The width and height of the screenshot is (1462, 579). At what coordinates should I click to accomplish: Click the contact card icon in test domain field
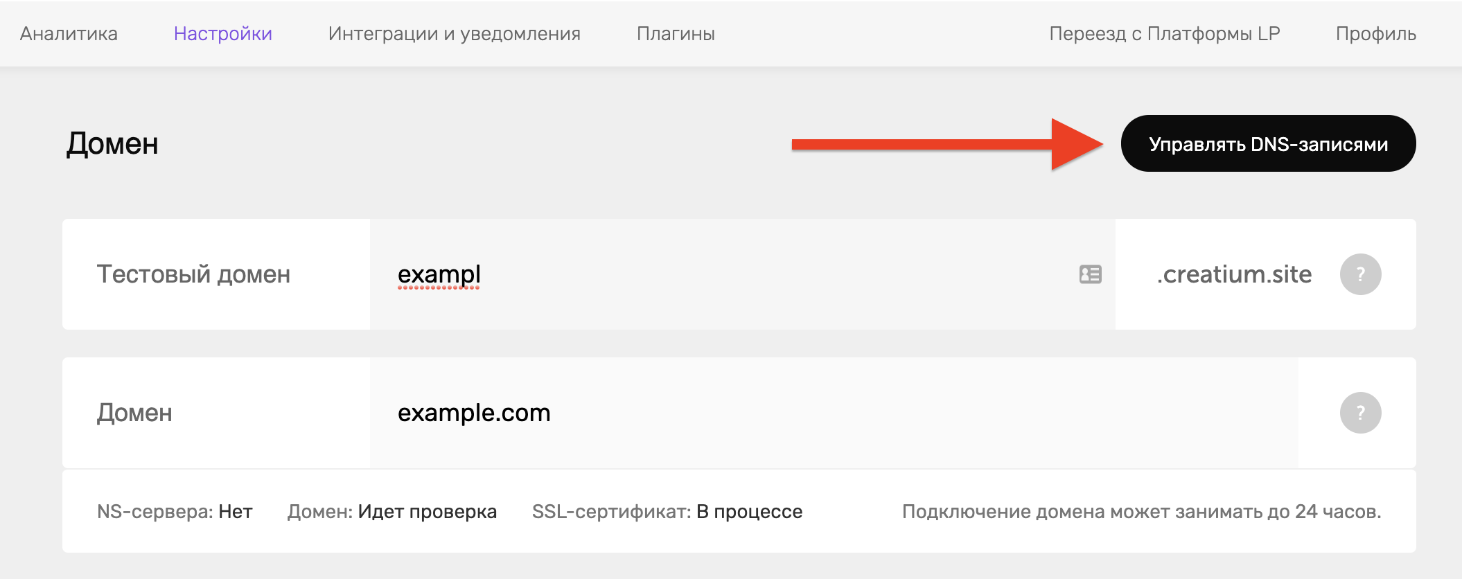[x=1091, y=274]
